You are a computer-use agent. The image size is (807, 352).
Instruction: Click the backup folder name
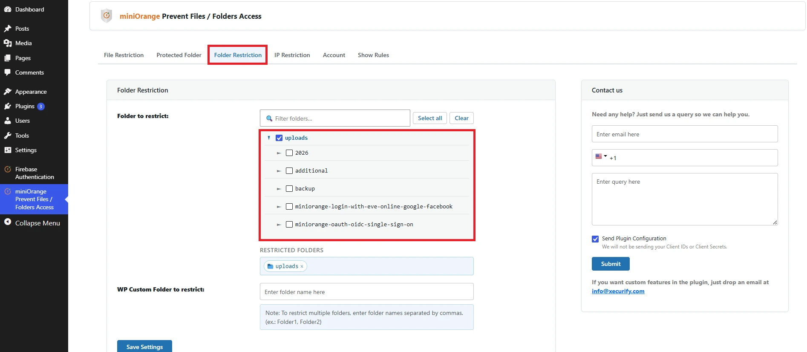pyautogui.click(x=305, y=188)
